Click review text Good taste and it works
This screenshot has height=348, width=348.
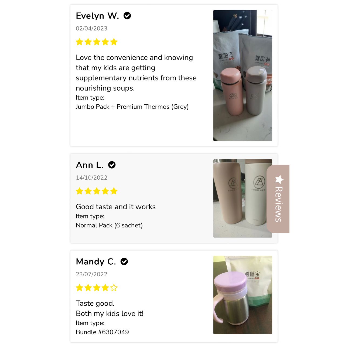click(116, 207)
